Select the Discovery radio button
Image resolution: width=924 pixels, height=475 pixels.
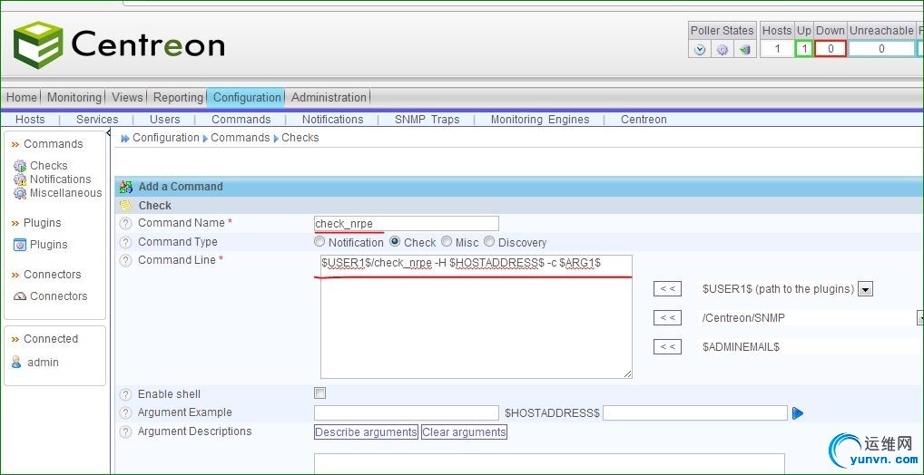coord(489,241)
